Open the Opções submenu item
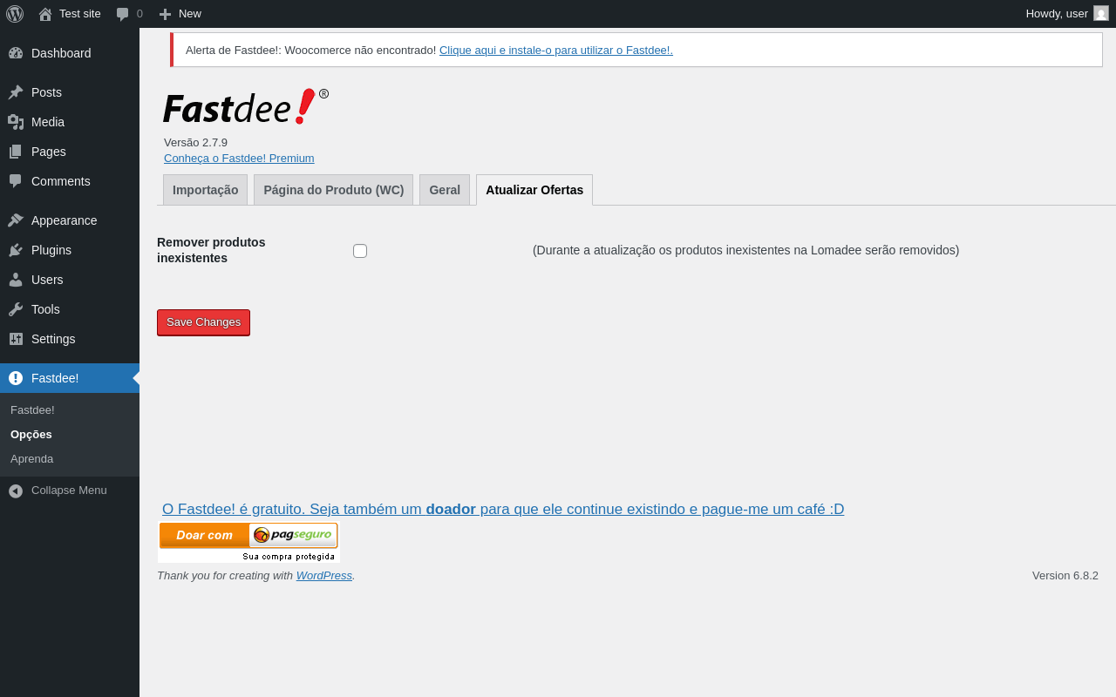 pyautogui.click(x=31, y=434)
